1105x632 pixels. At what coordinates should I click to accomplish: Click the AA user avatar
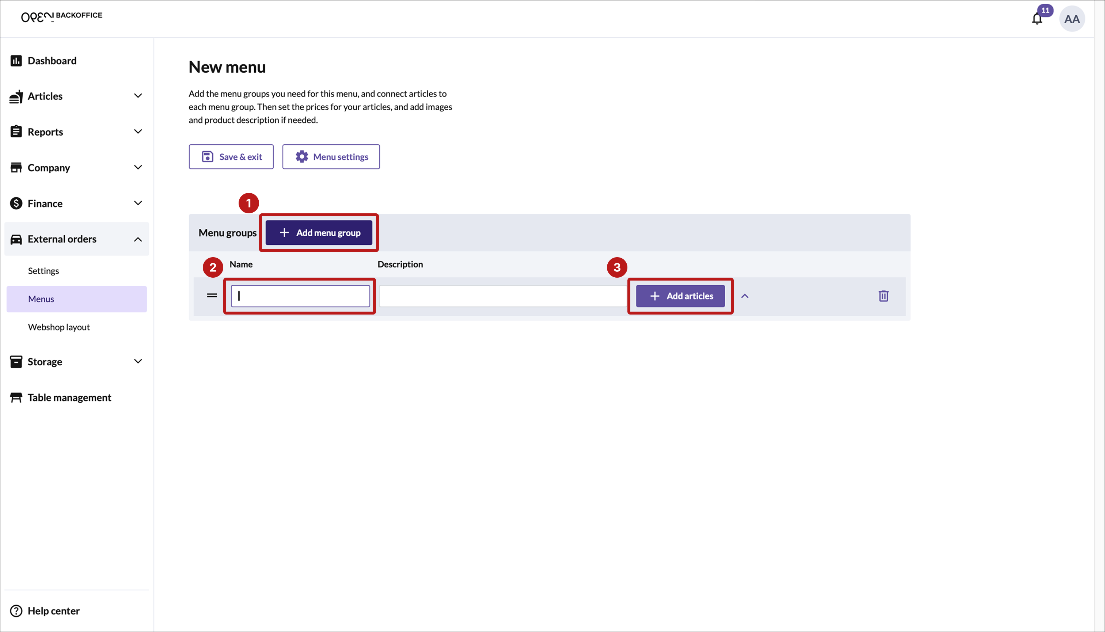pos(1072,19)
